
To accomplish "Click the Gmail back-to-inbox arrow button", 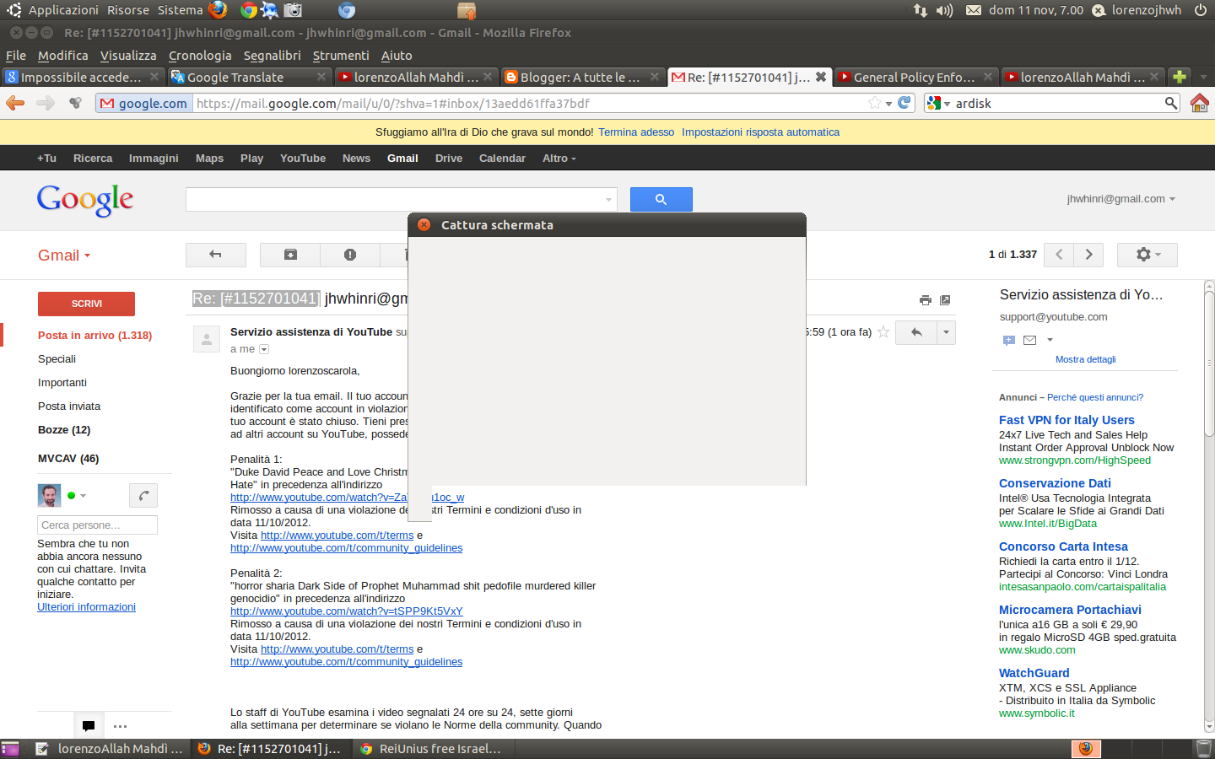I will (x=215, y=255).
